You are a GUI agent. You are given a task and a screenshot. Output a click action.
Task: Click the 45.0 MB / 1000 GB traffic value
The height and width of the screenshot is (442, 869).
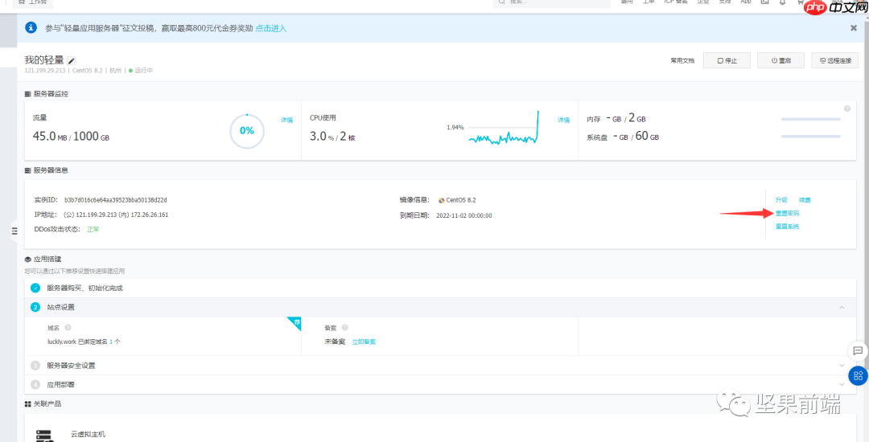click(x=71, y=136)
